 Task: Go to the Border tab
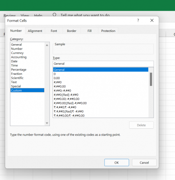click(x=72, y=31)
